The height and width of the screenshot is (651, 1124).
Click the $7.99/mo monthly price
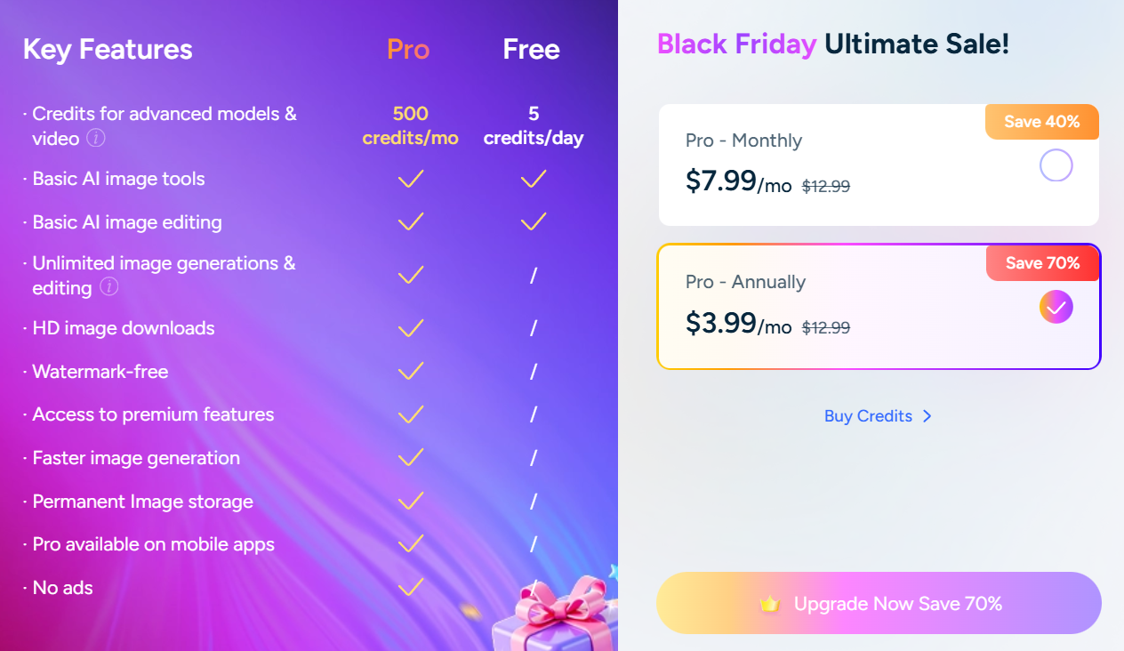[x=737, y=182]
